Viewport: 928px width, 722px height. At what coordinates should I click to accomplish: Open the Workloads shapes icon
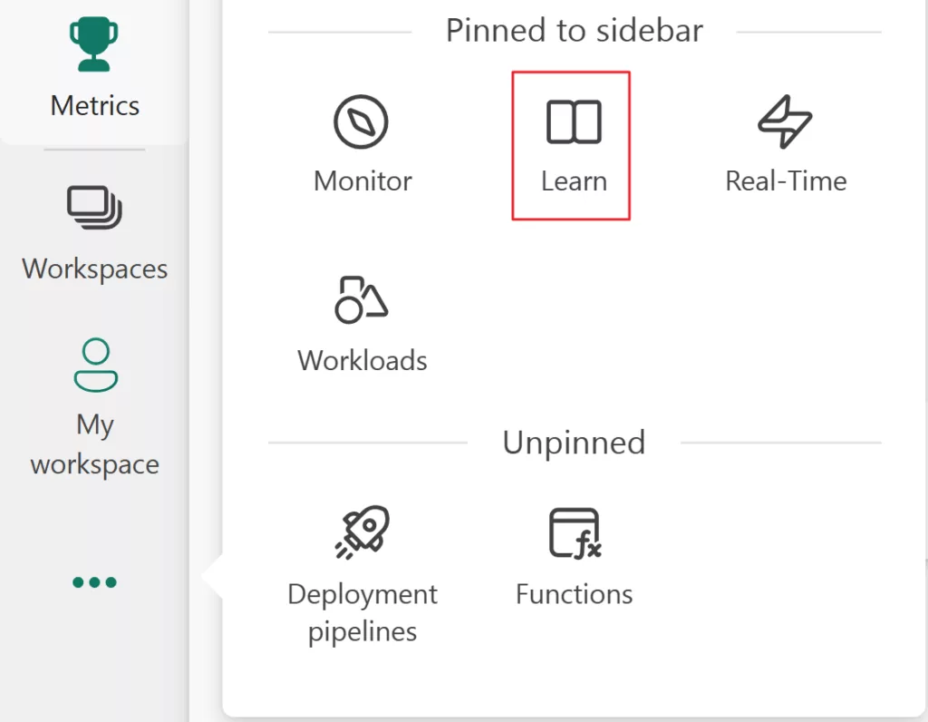(x=361, y=299)
